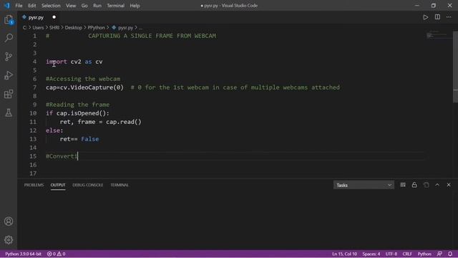Viewport: 458px width, 258px height.
Task: Switch to the TERMINAL tab
Action: tap(120, 185)
